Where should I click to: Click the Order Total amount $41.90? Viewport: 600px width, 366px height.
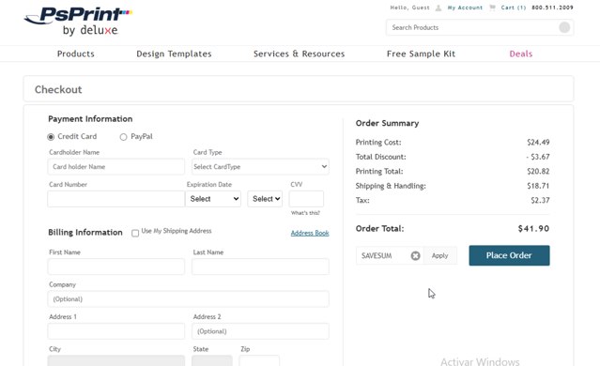tap(533, 229)
